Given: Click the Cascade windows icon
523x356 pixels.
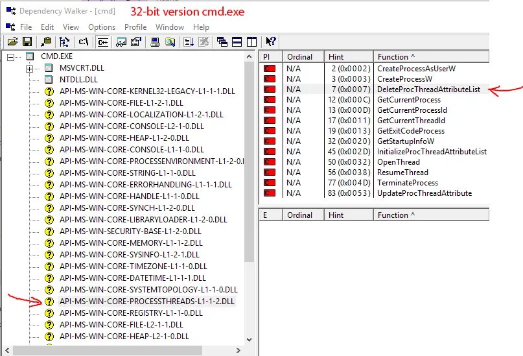Looking at the screenshot, I should (x=222, y=42).
